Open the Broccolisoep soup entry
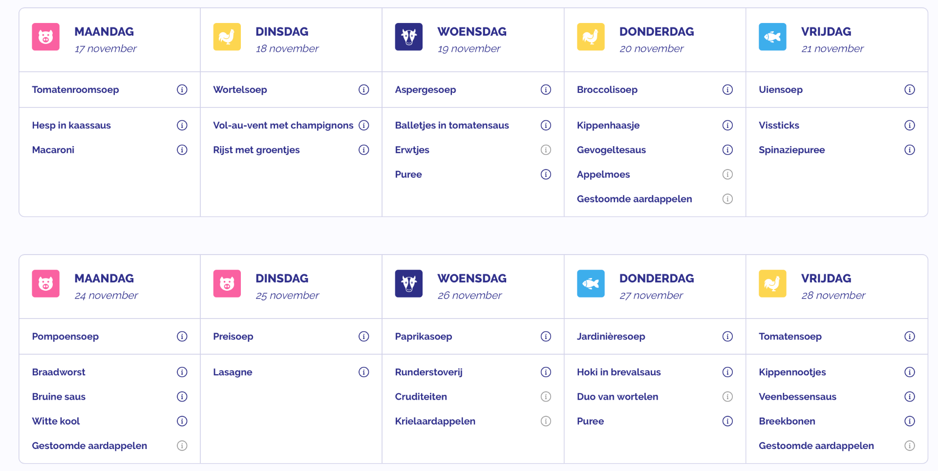Screen dimensions: 938x471 pyautogui.click(x=607, y=90)
